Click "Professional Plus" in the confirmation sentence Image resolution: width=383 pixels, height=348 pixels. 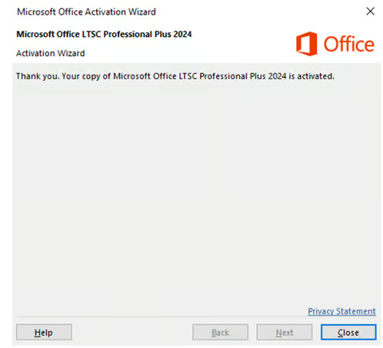point(232,76)
